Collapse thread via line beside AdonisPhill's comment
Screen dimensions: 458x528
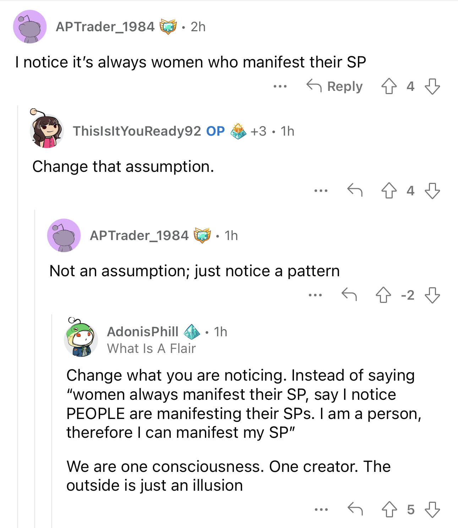click(x=52, y=421)
